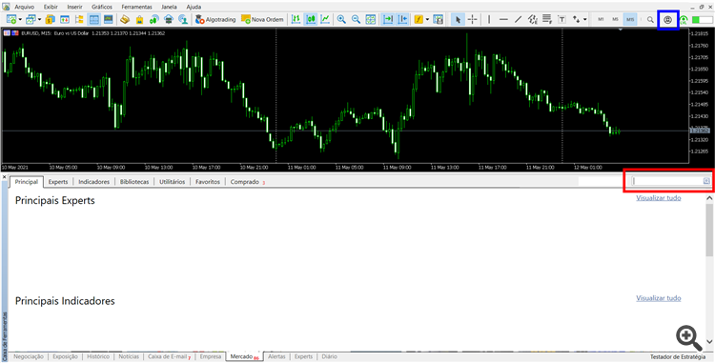Switch to the Comprado tab
The width and height of the screenshot is (715, 363).
tap(247, 182)
